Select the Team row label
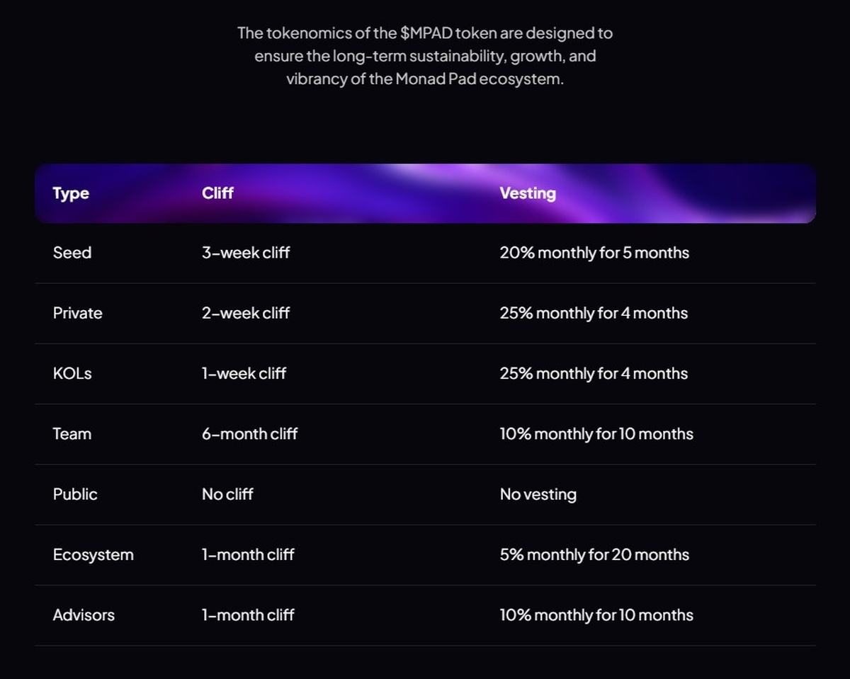This screenshot has width=850, height=679. pos(72,433)
